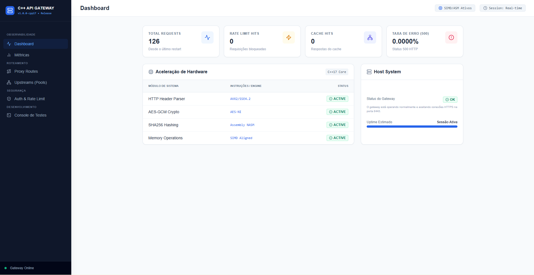Click the INSTRUÇÕES / ENGINE column header
Image resolution: width=534 pixels, height=275 pixels.
click(246, 86)
